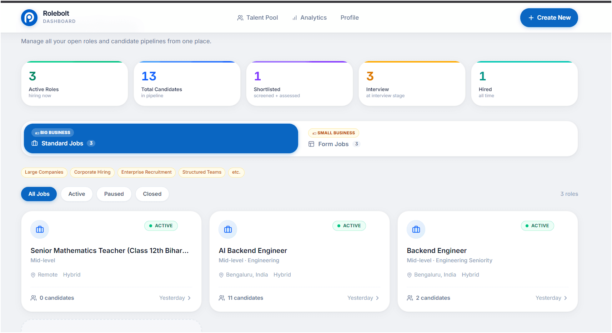612x333 pixels.
Task: Open Backend Engineer job title
Action: [437, 251]
